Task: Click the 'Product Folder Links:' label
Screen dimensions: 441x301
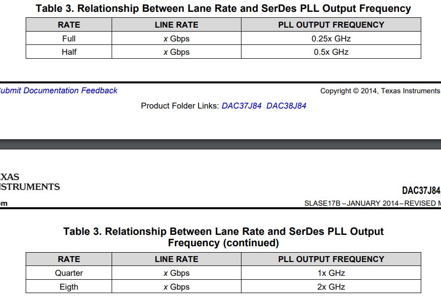Action: [x=180, y=106]
